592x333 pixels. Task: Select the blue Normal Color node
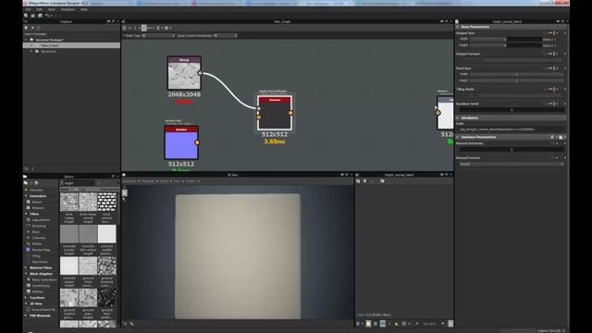[x=181, y=142]
